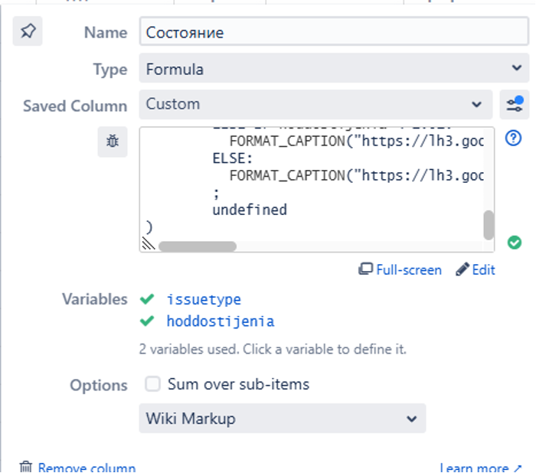Click the Full-screen window icon
The image size is (536, 473).
pyautogui.click(x=365, y=269)
